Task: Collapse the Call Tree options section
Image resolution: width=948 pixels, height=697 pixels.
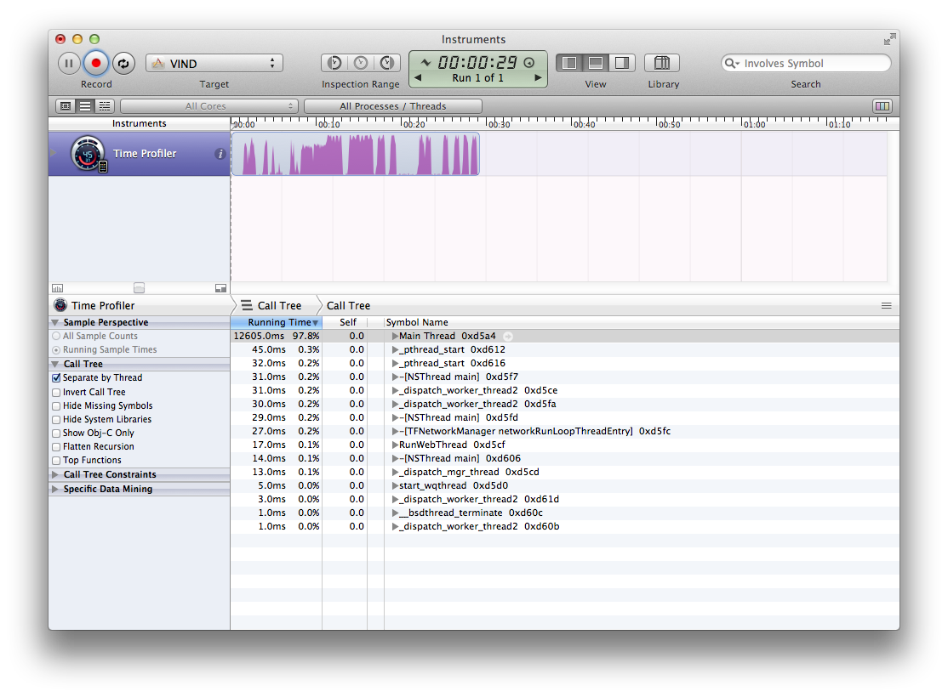Action: click(x=55, y=364)
